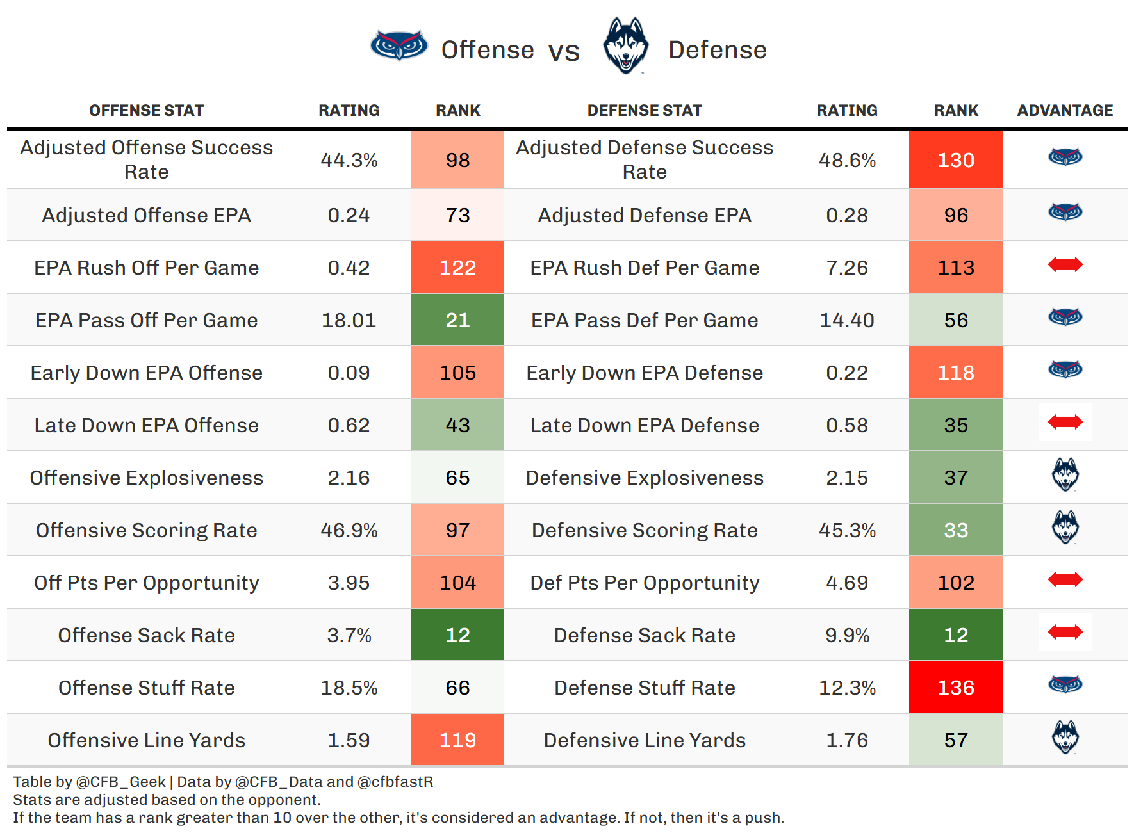Click the owl advantage icon for Adjusted Offense EPA
Image resolution: width=1134 pixels, height=840 pixels.
[x=1065, y=211]
